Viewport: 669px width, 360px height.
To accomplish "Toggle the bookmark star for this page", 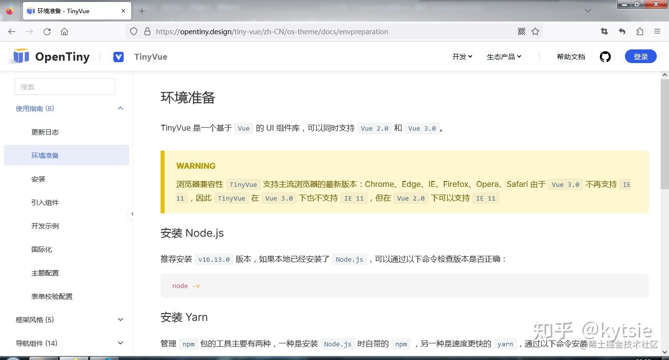I will point(535,31).
